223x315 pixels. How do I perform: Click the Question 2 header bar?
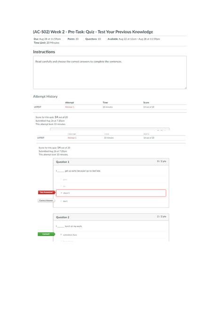111,217
